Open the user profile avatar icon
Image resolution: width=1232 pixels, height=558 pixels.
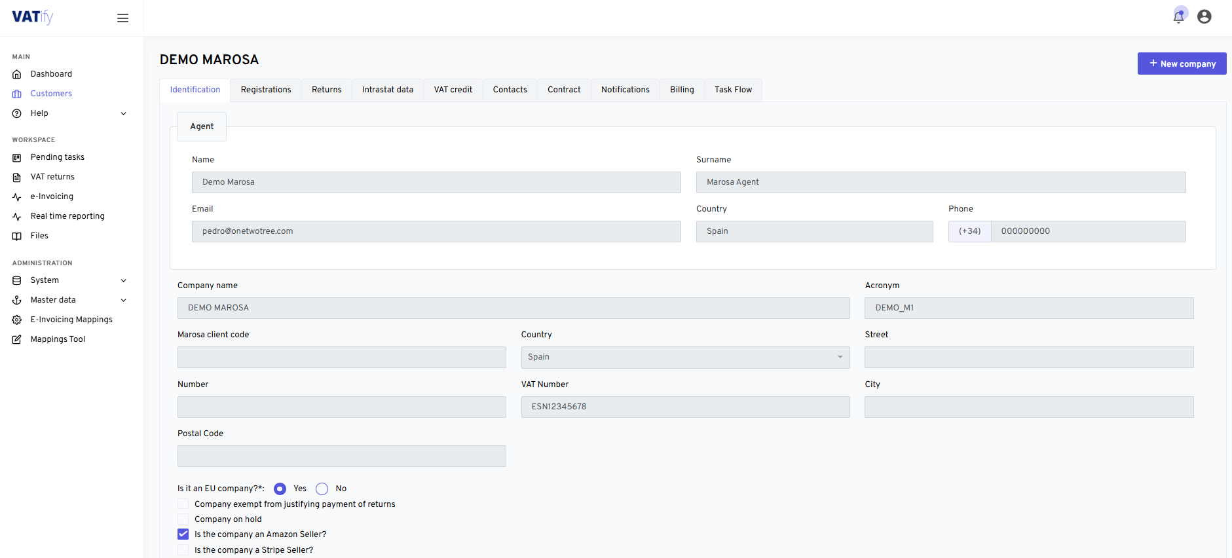click(x=1204, y=17)
